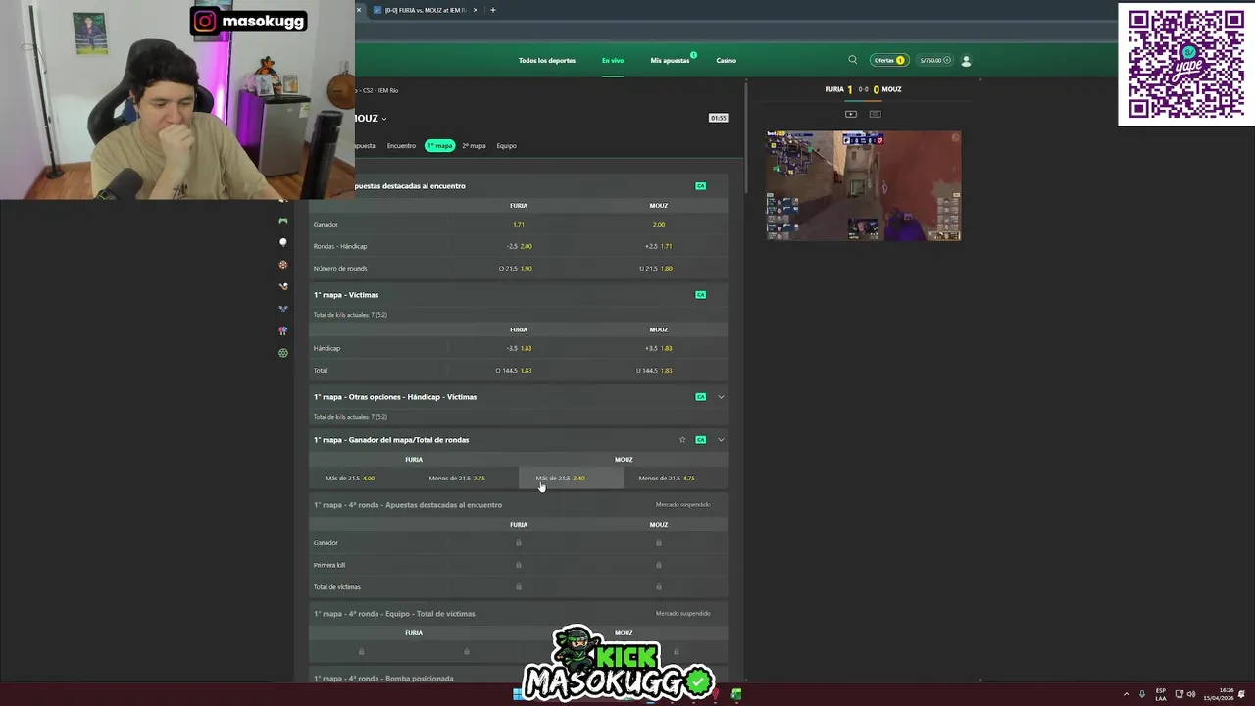Go to the Casino section
This screenshot has height=706, width=1255.
(x=726, y=60)
